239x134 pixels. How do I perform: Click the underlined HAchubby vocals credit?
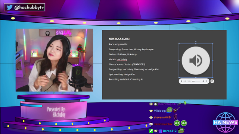(122, 59)
